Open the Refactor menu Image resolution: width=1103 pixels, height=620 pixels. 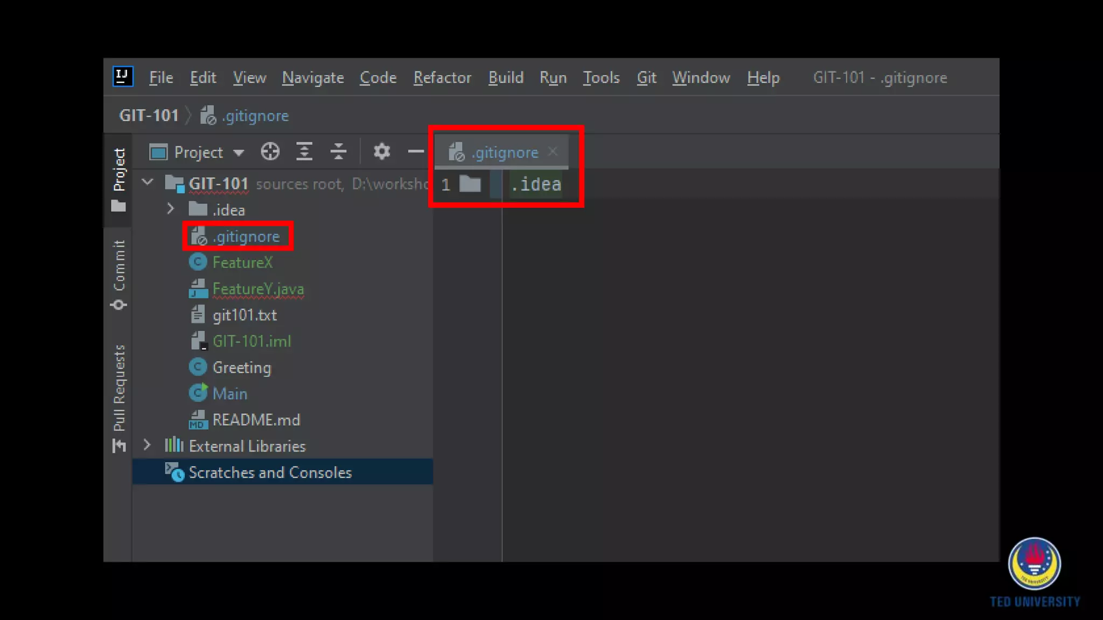(442, 78)
